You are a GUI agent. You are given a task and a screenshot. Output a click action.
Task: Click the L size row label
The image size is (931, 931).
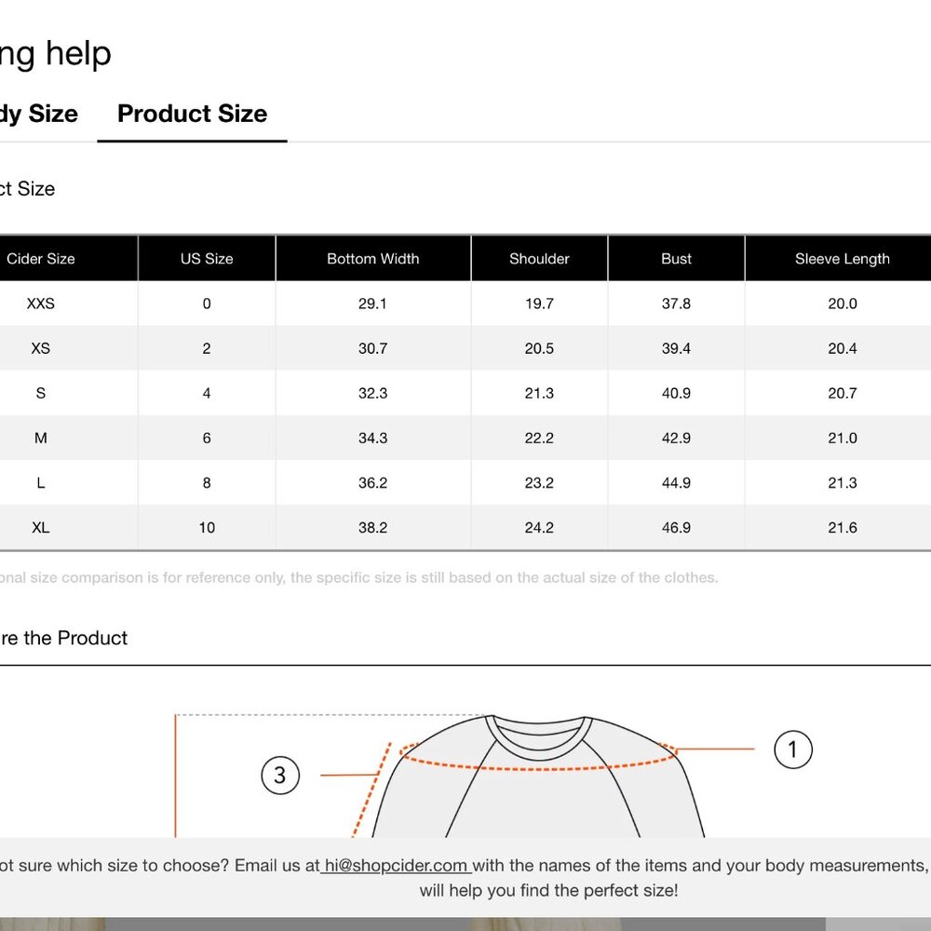pos(40,482)
